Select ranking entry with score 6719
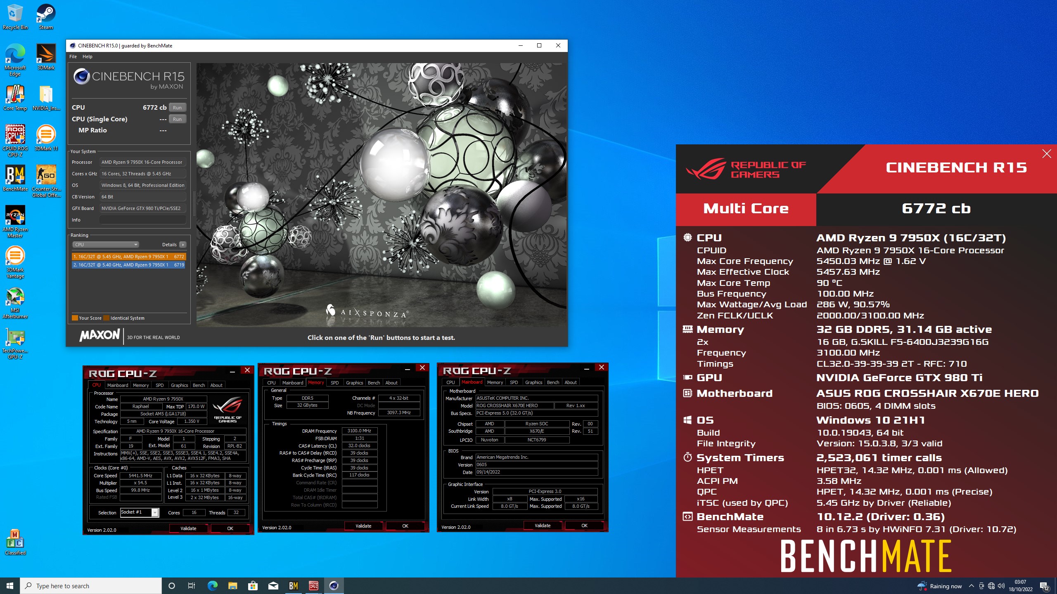The height and width of the screenshot is (594, 1057). 129,265
